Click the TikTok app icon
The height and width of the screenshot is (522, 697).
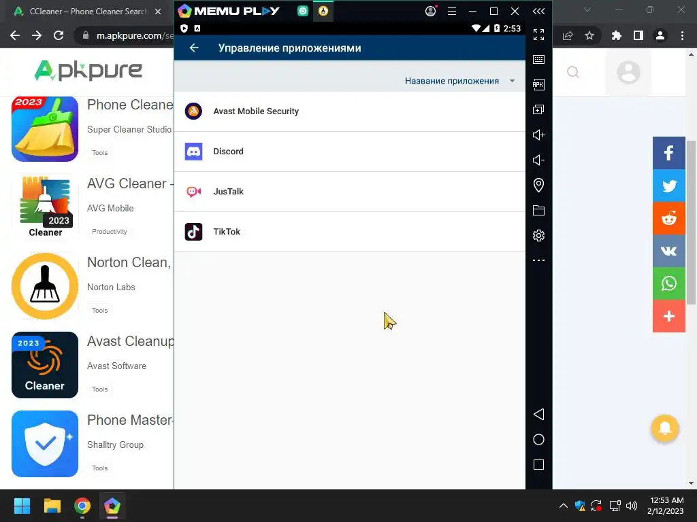tap(193, 232)
